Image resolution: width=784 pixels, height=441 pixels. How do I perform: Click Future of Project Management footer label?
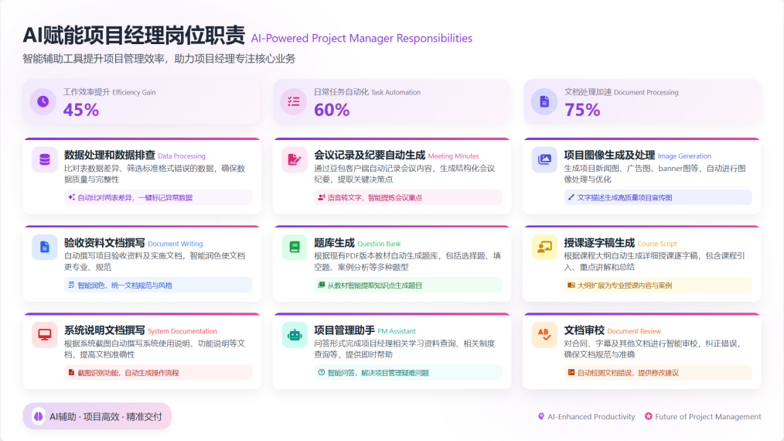tap(702, 416)
